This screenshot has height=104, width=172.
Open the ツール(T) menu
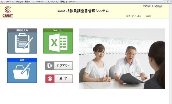73,2
